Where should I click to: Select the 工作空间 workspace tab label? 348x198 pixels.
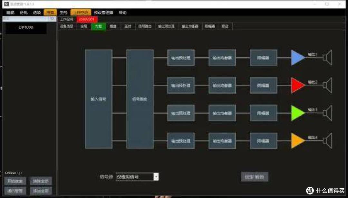pos(67,19)
